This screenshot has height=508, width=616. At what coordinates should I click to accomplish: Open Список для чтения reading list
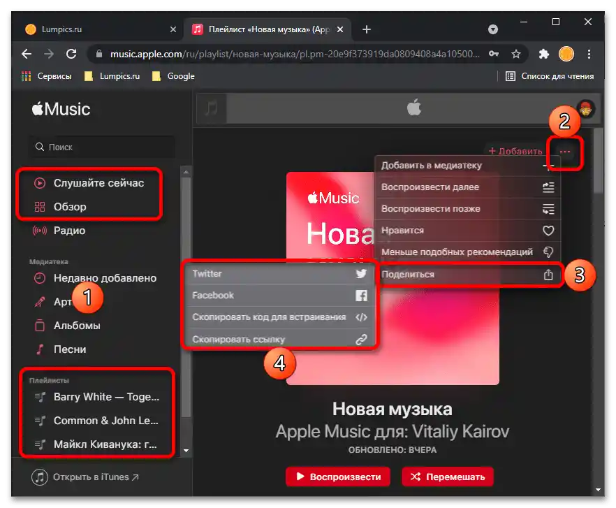click(549, 76)
